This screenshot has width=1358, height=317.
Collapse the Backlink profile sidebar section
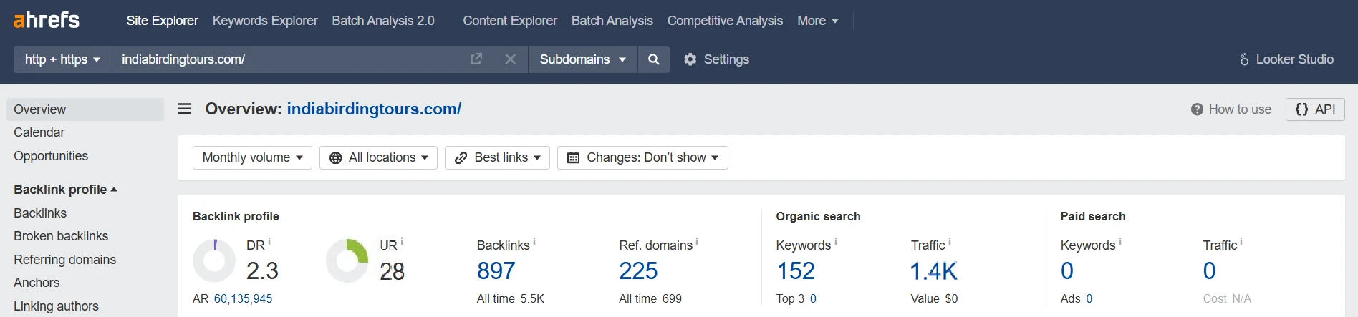click(65, 190)
